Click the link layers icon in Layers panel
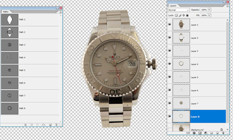Image resolution: width=233 pixels, height=140 pixels. [x=188, y=133]
